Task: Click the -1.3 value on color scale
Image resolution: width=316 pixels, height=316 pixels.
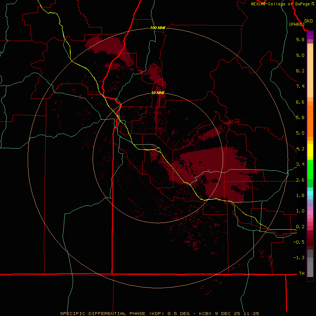Action: pos(299,258)
